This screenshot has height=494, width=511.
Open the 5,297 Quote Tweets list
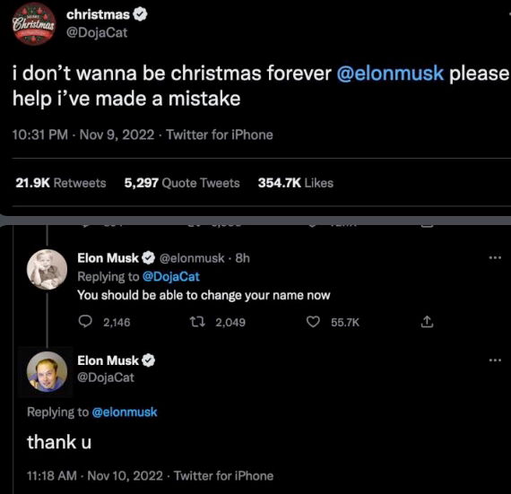point(182,183)
